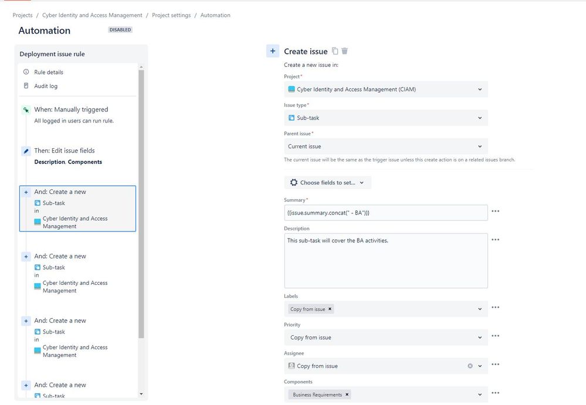This screenshot has height=405, width=586.
Task: Open the ellipsis menu for Components
Action: [496, 393]
